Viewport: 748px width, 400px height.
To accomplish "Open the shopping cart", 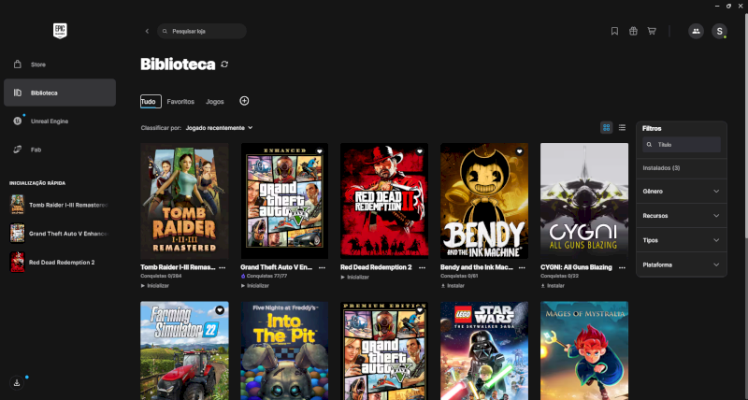I will click(x=652, y=31).
